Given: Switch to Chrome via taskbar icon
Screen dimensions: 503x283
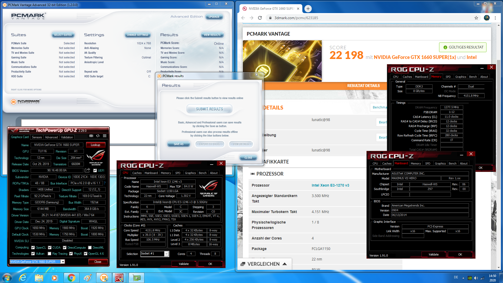Looking at the screenshot, I should tap(71, 278).
